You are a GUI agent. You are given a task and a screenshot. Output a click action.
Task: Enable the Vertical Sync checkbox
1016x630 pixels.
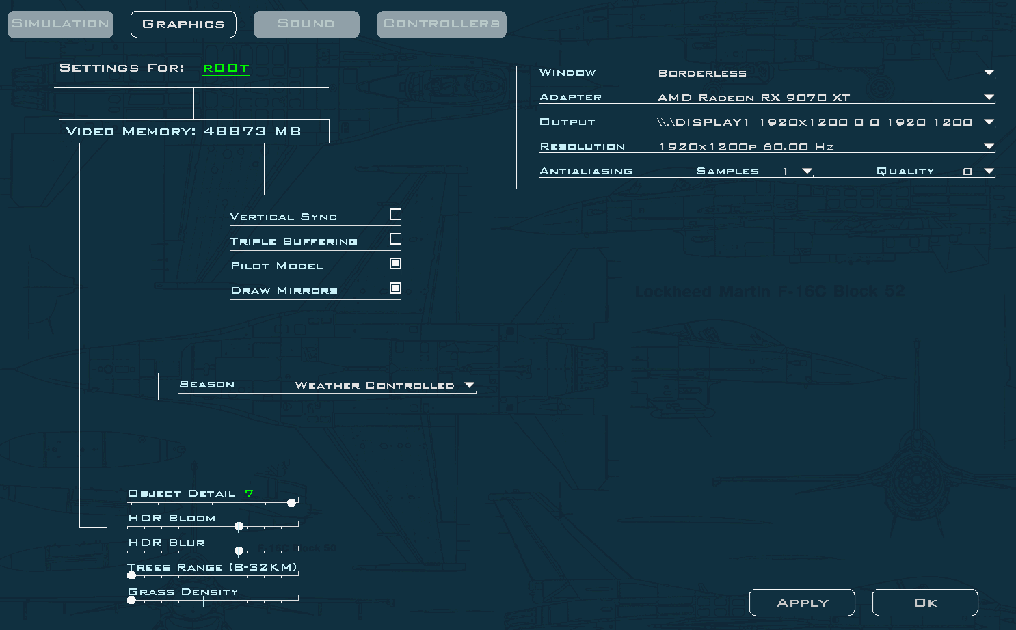click(x=395, y=215)
